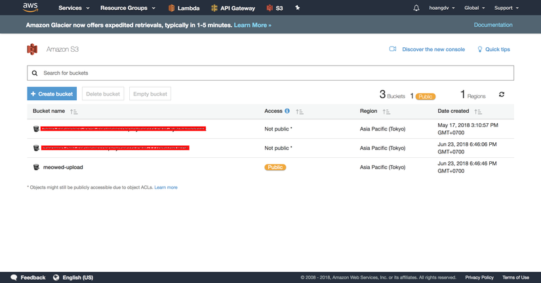Viewport: 541px width, 283px height.
Task: Open the Support dropdown
Action: click(x=506, y=8)
